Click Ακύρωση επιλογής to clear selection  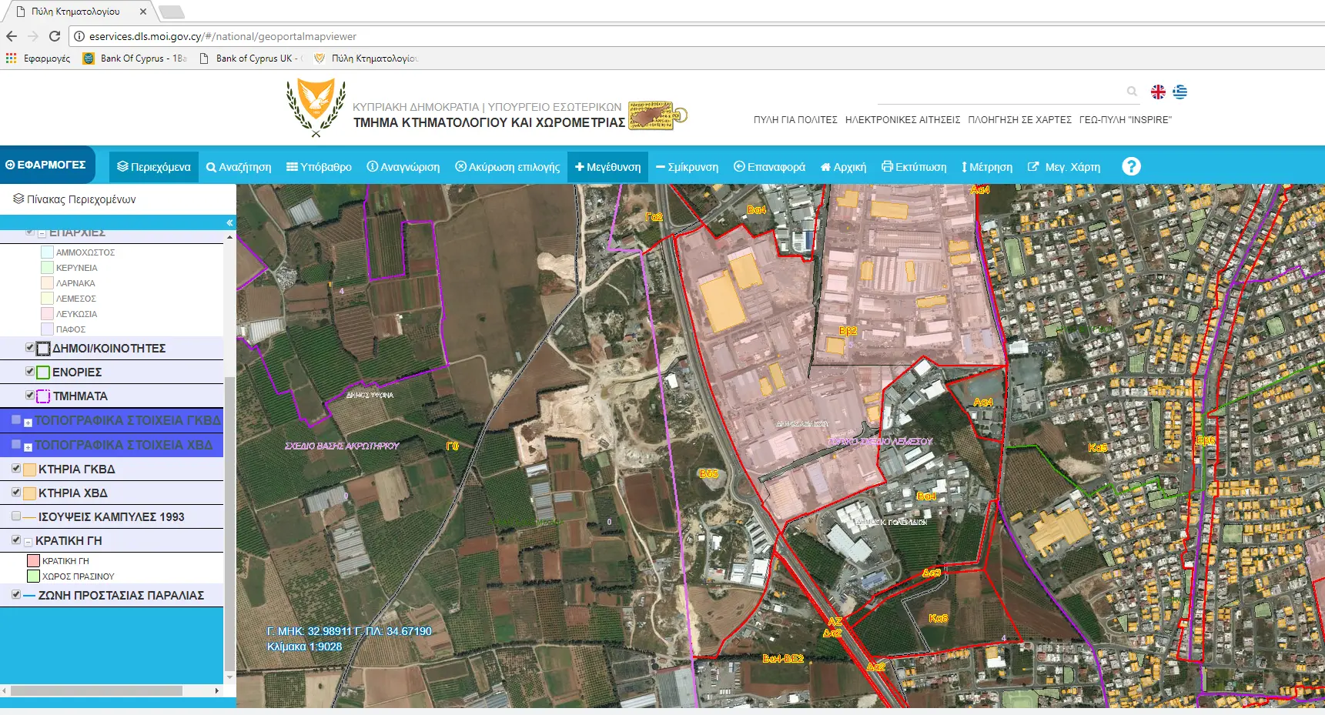(507, 167)
